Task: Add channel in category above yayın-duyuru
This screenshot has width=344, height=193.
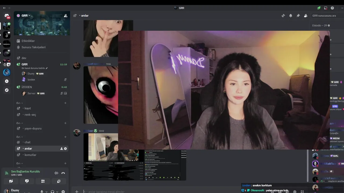Action: point(65,123)
